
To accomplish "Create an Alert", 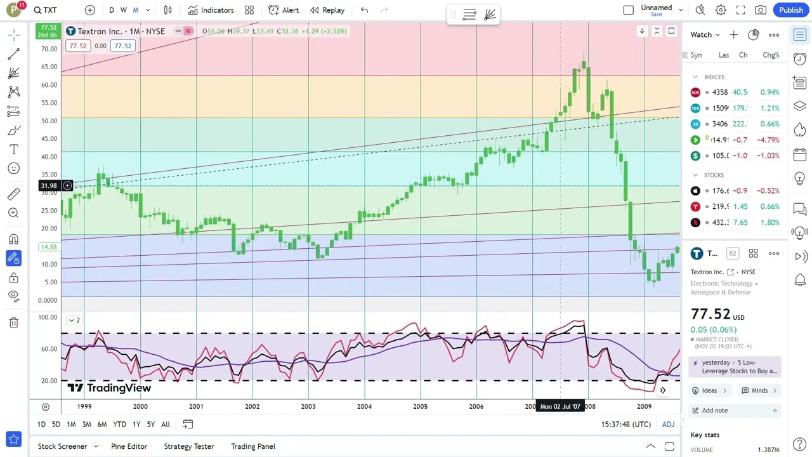I will (284, 10).
